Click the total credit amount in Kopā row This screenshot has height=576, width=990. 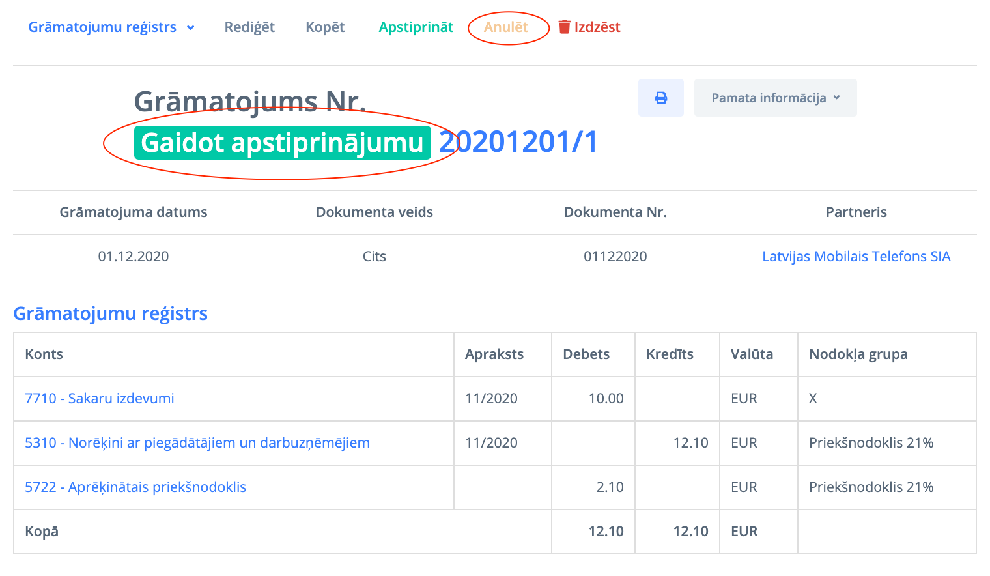click(x=691, y=531)
